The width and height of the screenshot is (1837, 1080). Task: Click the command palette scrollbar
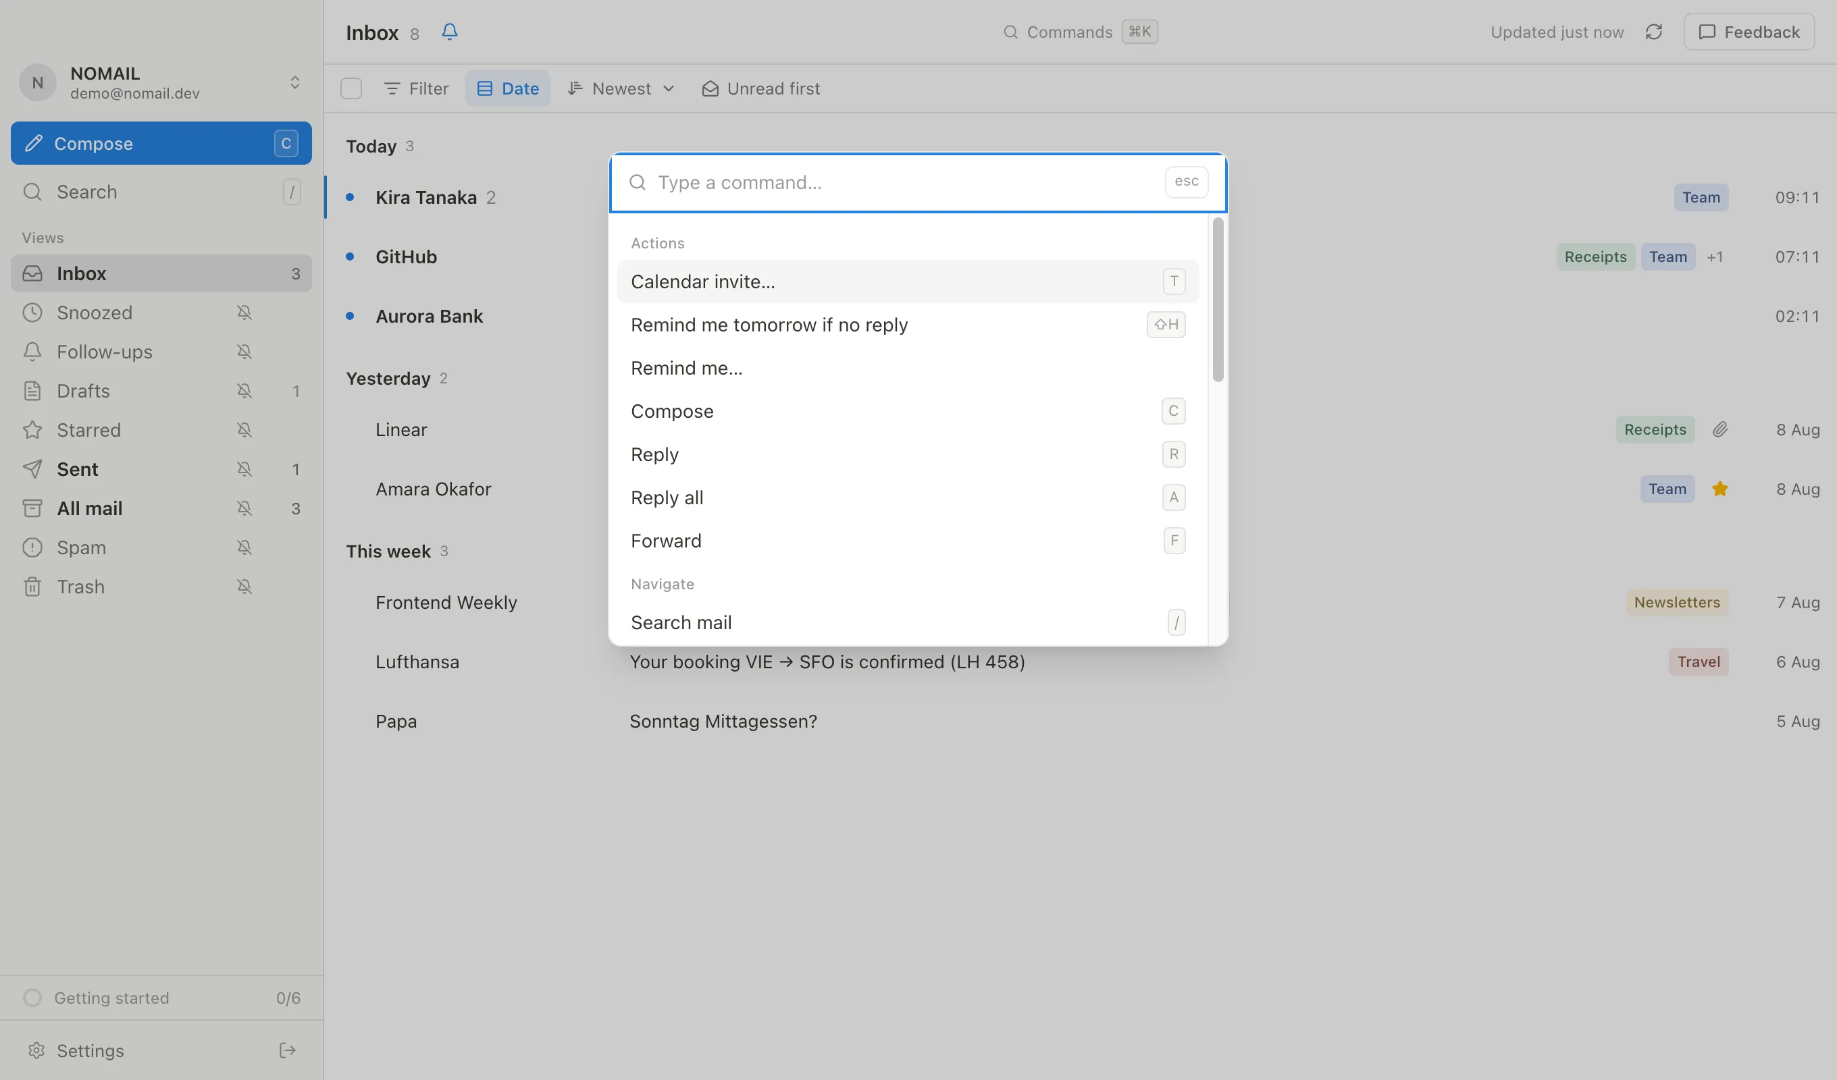tap(1218, 300)
